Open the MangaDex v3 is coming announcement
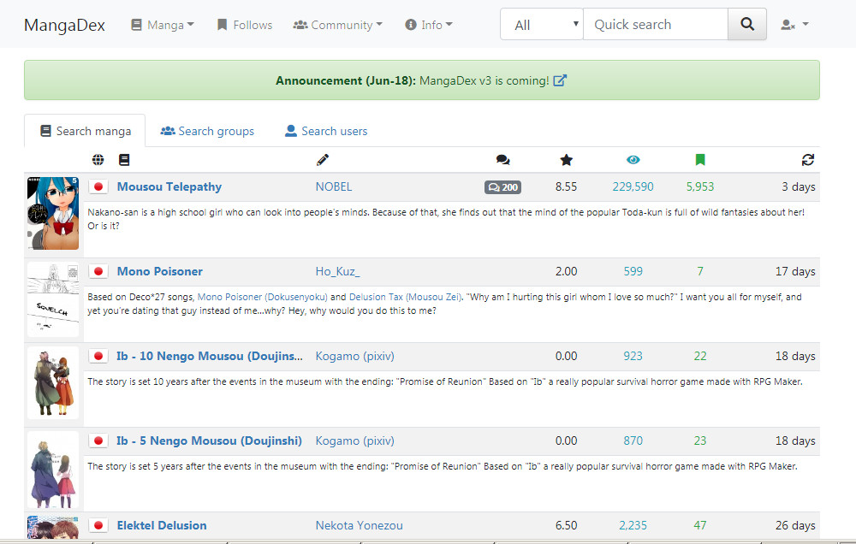This screenshot has height=544, width=856. (484, 80)
